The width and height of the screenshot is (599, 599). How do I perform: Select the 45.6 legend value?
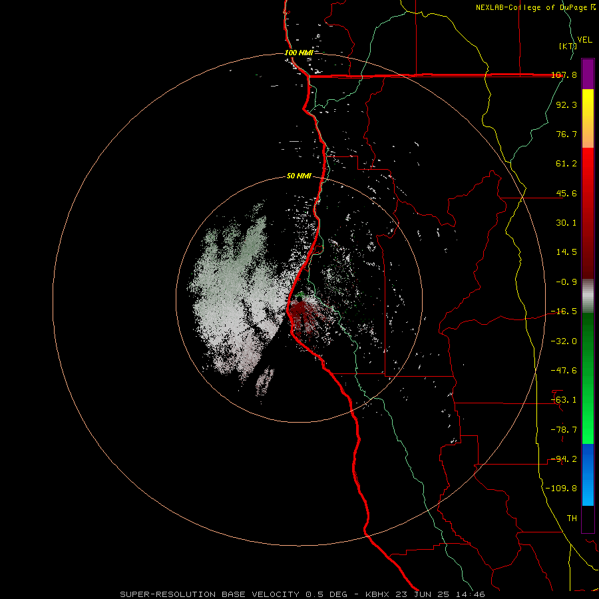(566, 193)
